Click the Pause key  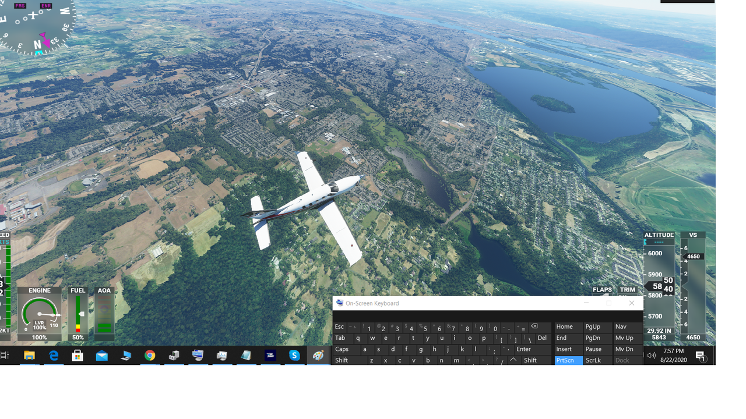click(x=598, y=349)
